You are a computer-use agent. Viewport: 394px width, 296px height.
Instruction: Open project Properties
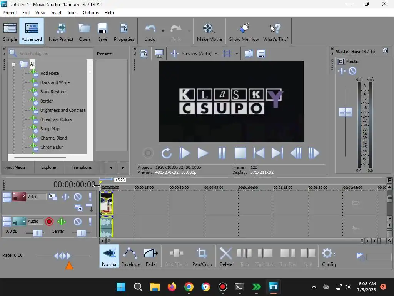click(124, 31)
